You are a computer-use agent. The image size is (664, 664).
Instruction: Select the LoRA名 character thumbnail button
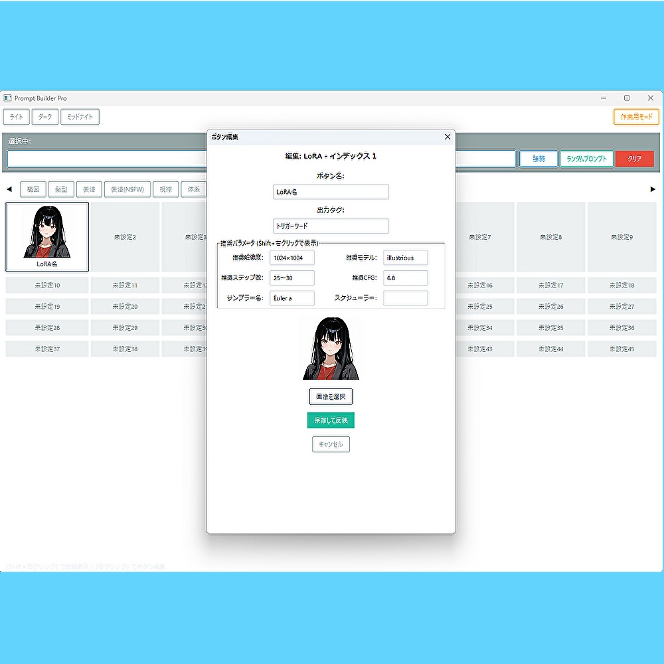point(47,237)
